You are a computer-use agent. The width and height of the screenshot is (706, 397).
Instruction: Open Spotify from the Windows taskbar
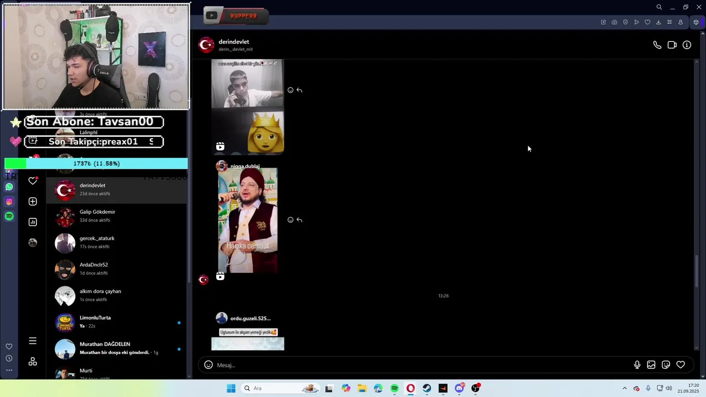(394, 388)
